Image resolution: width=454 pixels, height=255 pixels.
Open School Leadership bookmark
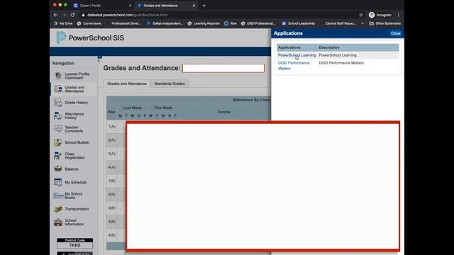(298, 23)
